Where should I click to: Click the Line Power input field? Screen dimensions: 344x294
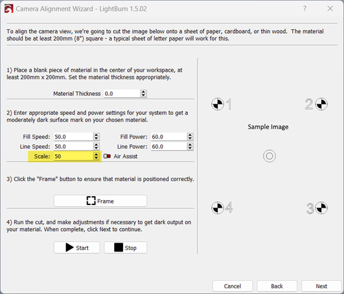pyautogui.click(x=169, y=147)
